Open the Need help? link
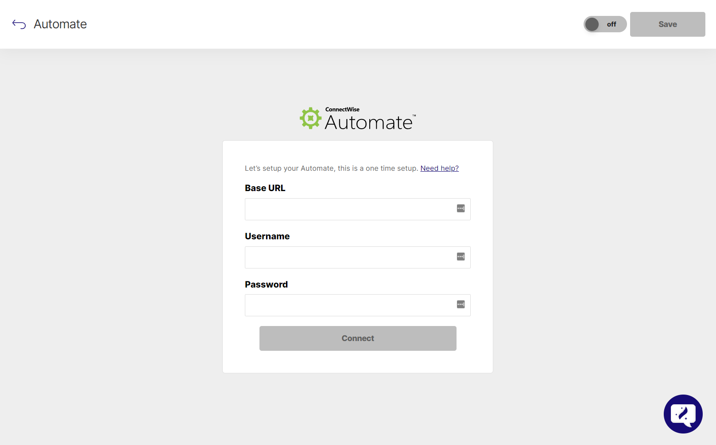The width and height of the screenshot is (716, 445). point(439,168)
